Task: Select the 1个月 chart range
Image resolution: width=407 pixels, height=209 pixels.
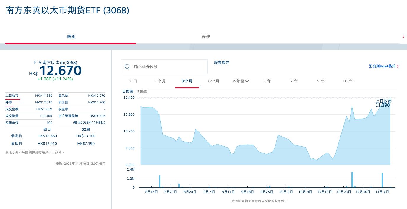Action: (160, 81)
